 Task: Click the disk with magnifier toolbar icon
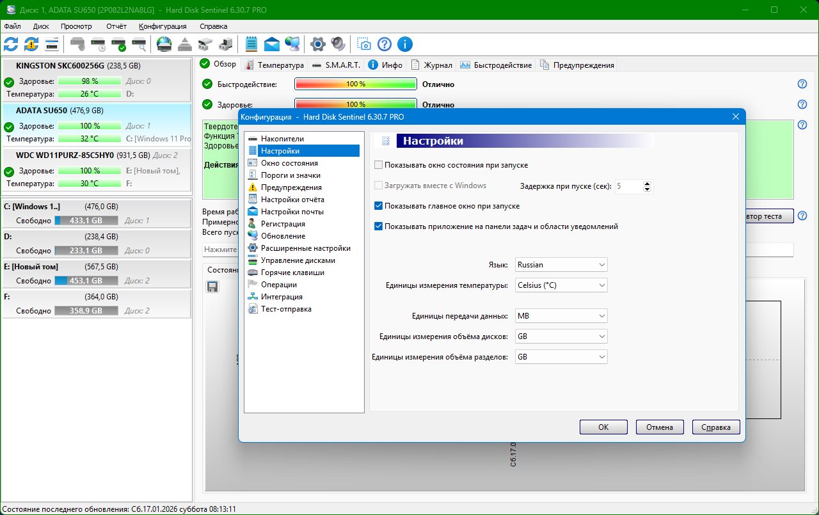(x=139, y=44)
